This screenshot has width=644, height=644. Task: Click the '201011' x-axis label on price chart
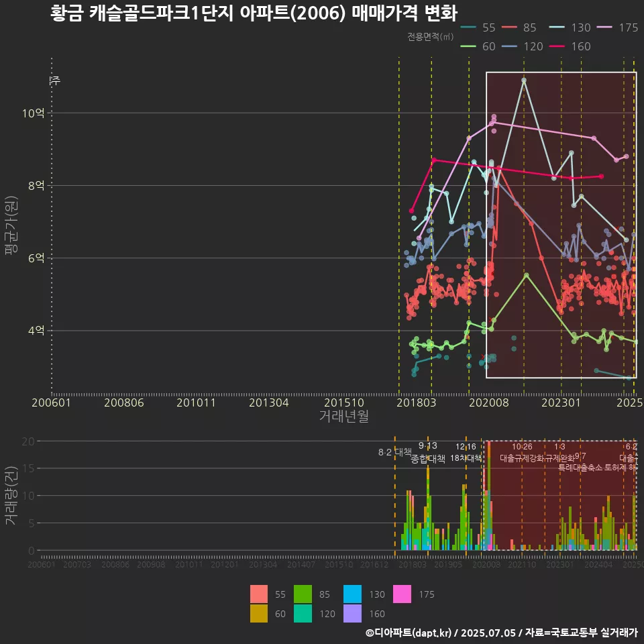point(197,402)
